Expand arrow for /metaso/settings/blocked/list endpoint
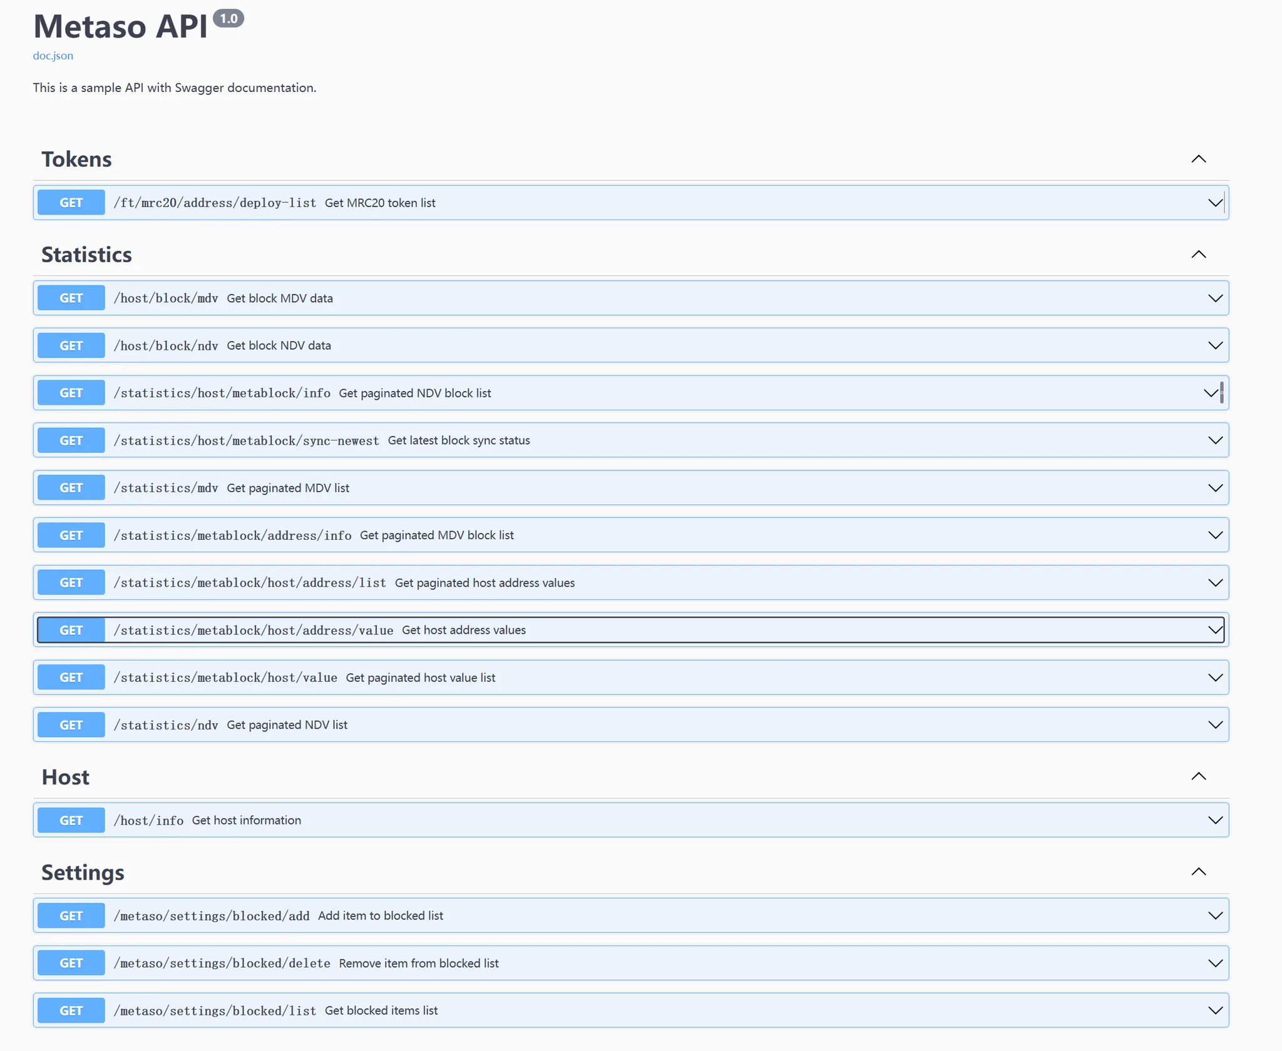This screenshot has height=1051, width=1282. (x=1215, y=1011)
